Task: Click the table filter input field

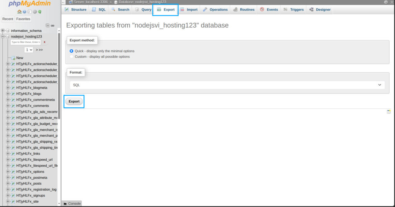Action: (26, 42)
